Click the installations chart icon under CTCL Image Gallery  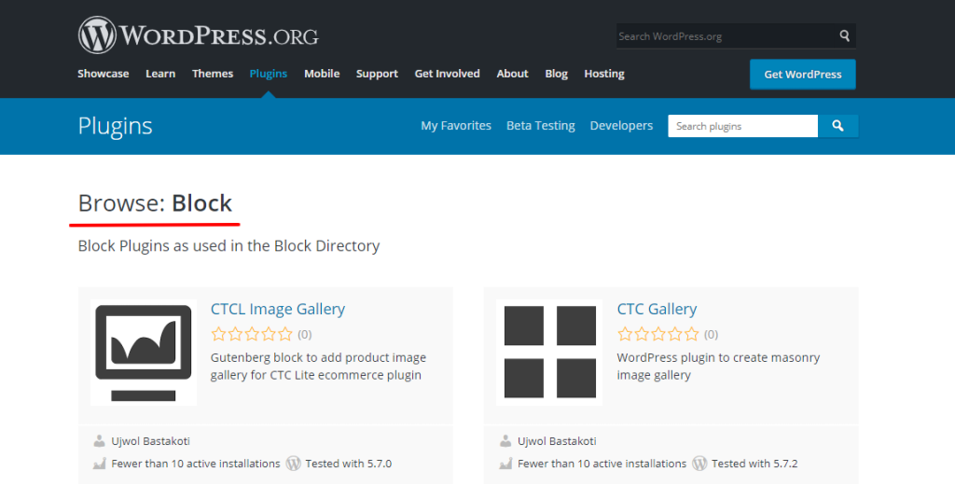(99, 464)
